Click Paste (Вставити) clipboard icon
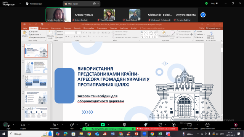 click(x=25, y=33)
